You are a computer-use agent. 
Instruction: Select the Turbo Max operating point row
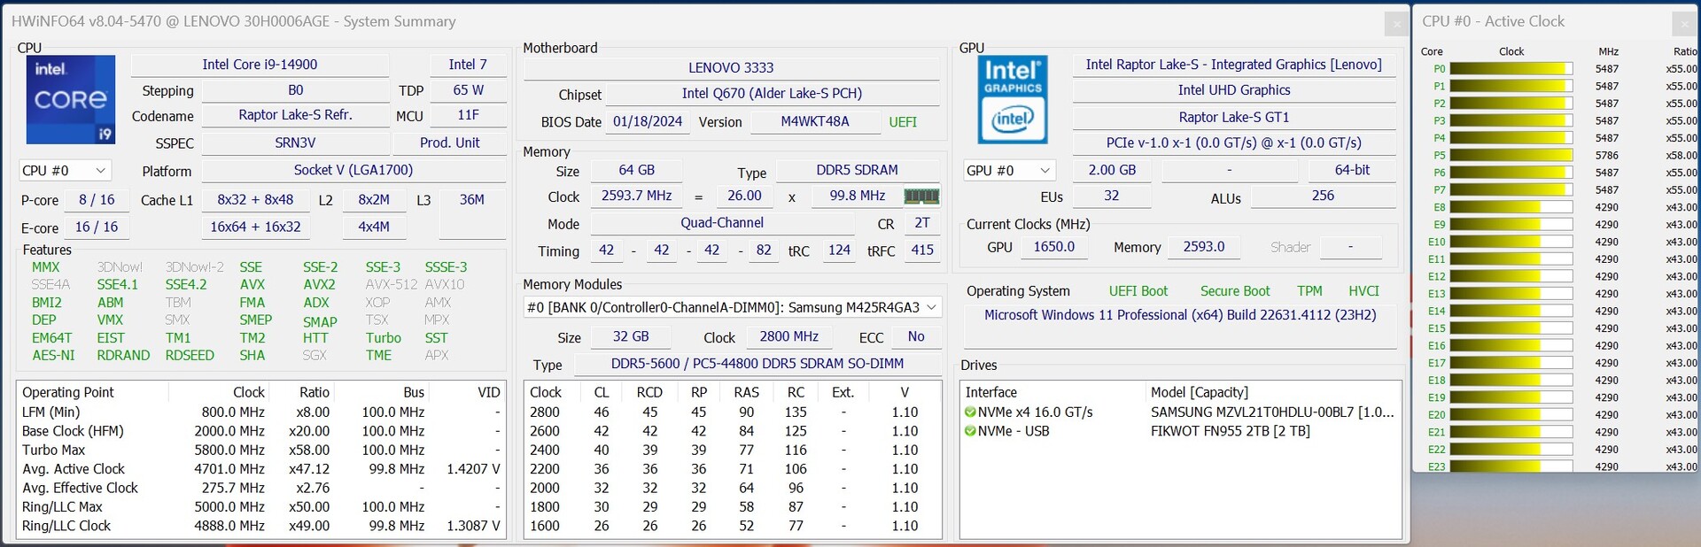(261, 450)
